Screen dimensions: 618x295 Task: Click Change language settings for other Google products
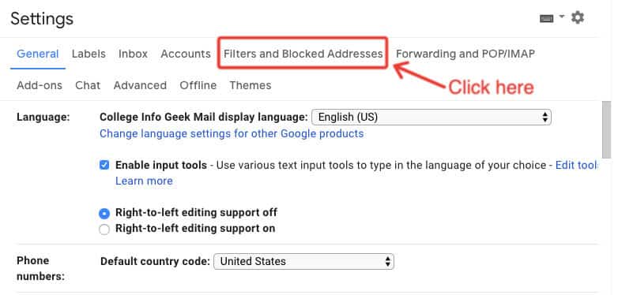(232, 134)
